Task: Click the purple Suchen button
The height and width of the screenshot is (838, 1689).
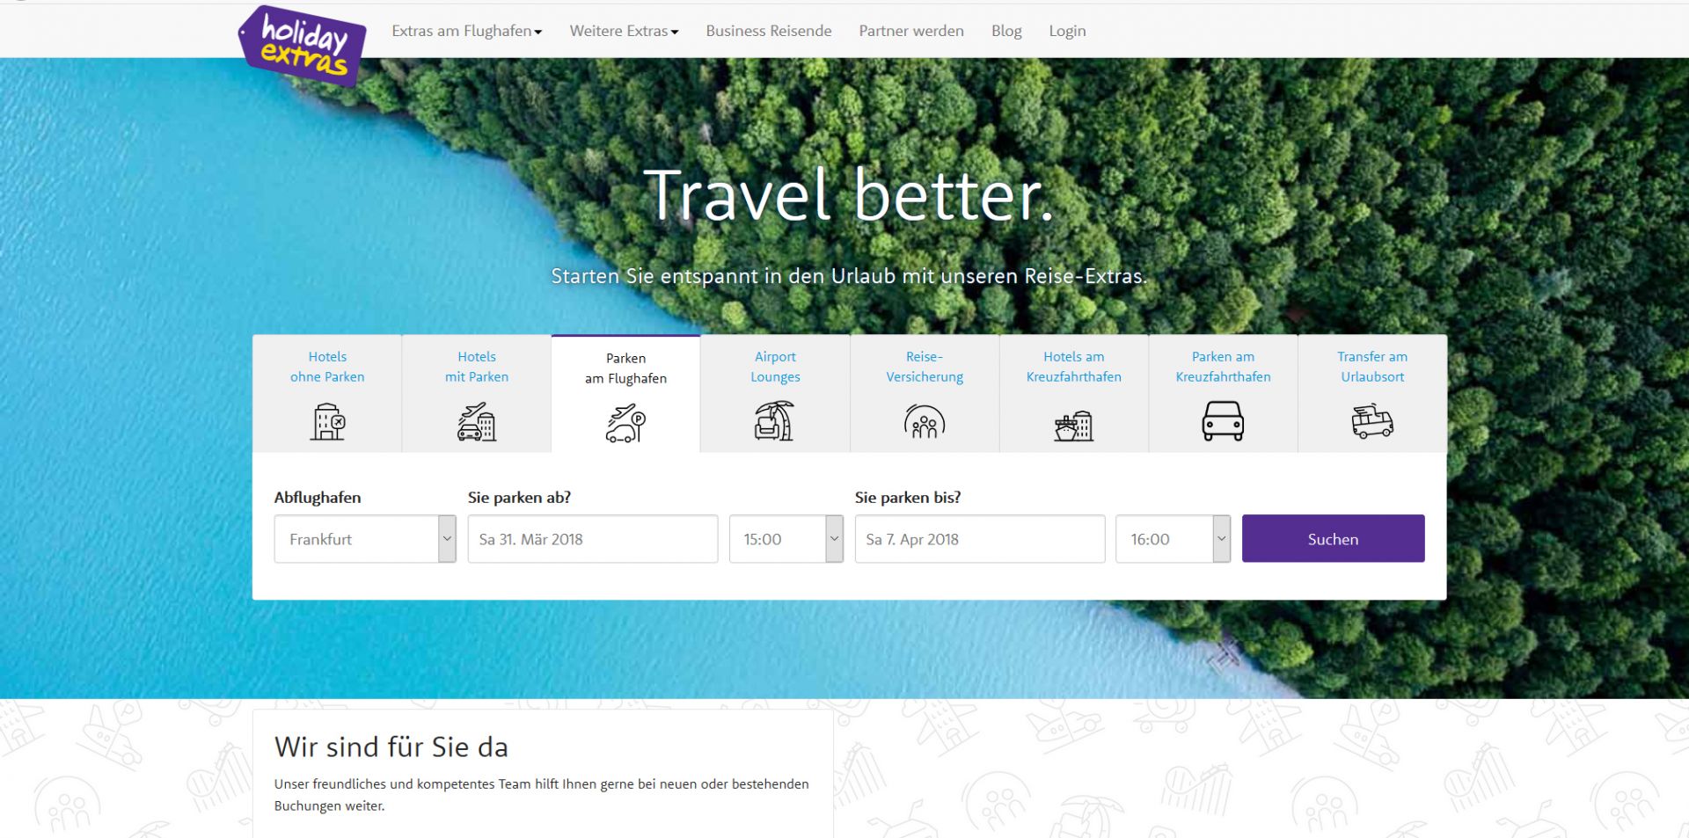Action: point(1333,539)
